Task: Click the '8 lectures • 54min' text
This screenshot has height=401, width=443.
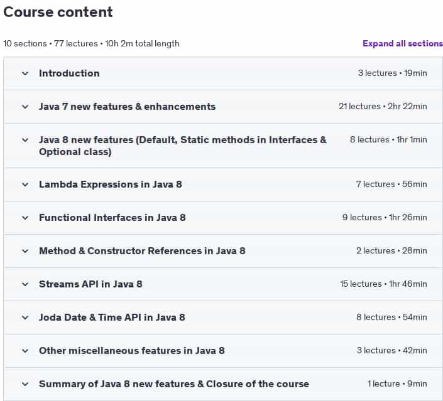Action: point(391,317)
